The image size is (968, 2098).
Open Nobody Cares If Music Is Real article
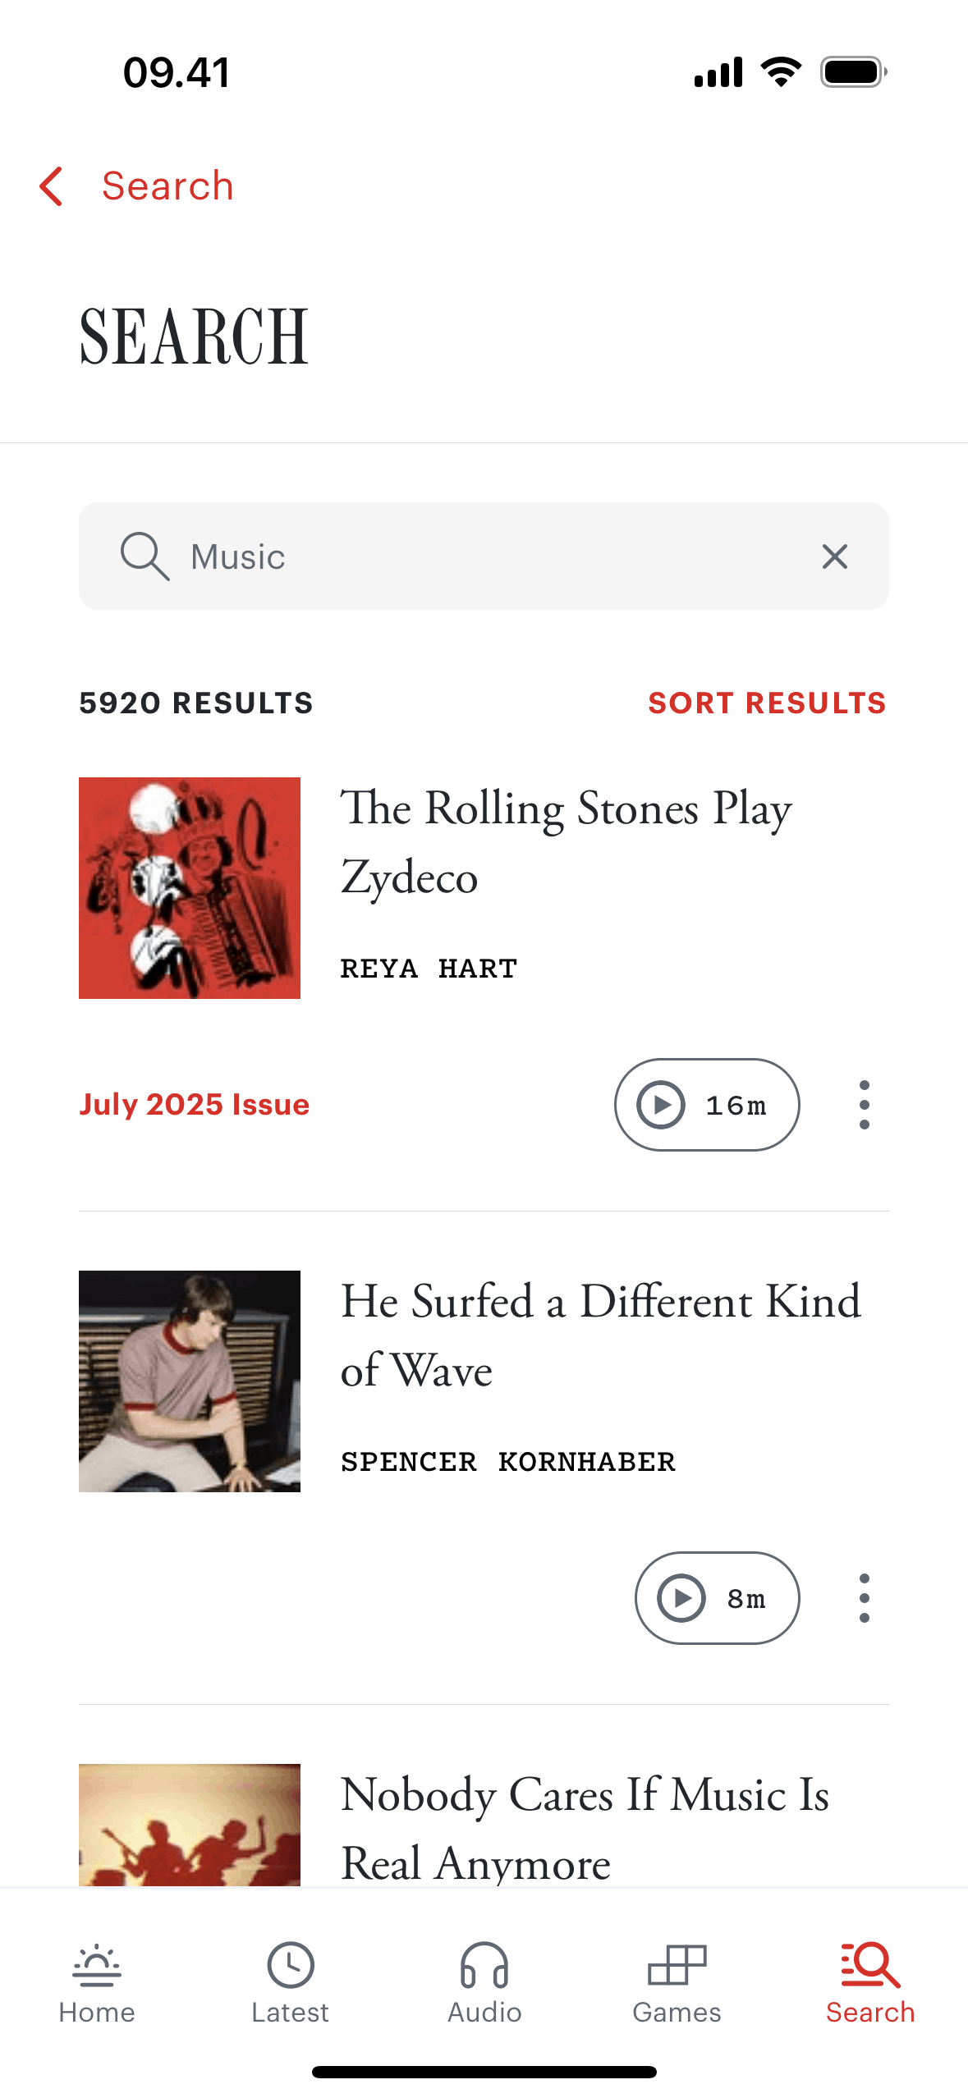coord(585,1827)
